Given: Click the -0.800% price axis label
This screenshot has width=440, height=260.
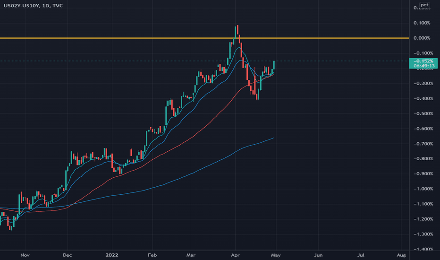Looking at the screenshot, I should [423, 158].
